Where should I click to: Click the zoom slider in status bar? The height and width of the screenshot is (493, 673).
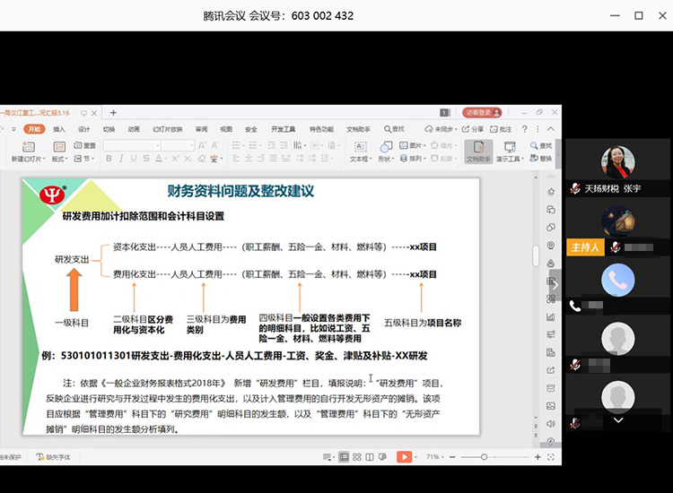pos(485,457)
